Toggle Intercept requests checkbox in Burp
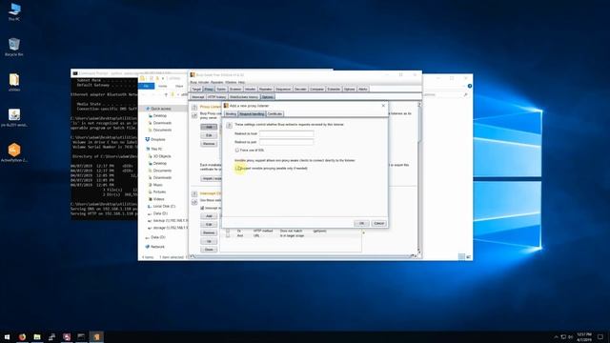The image size is (610, 343). pos(202,208)
